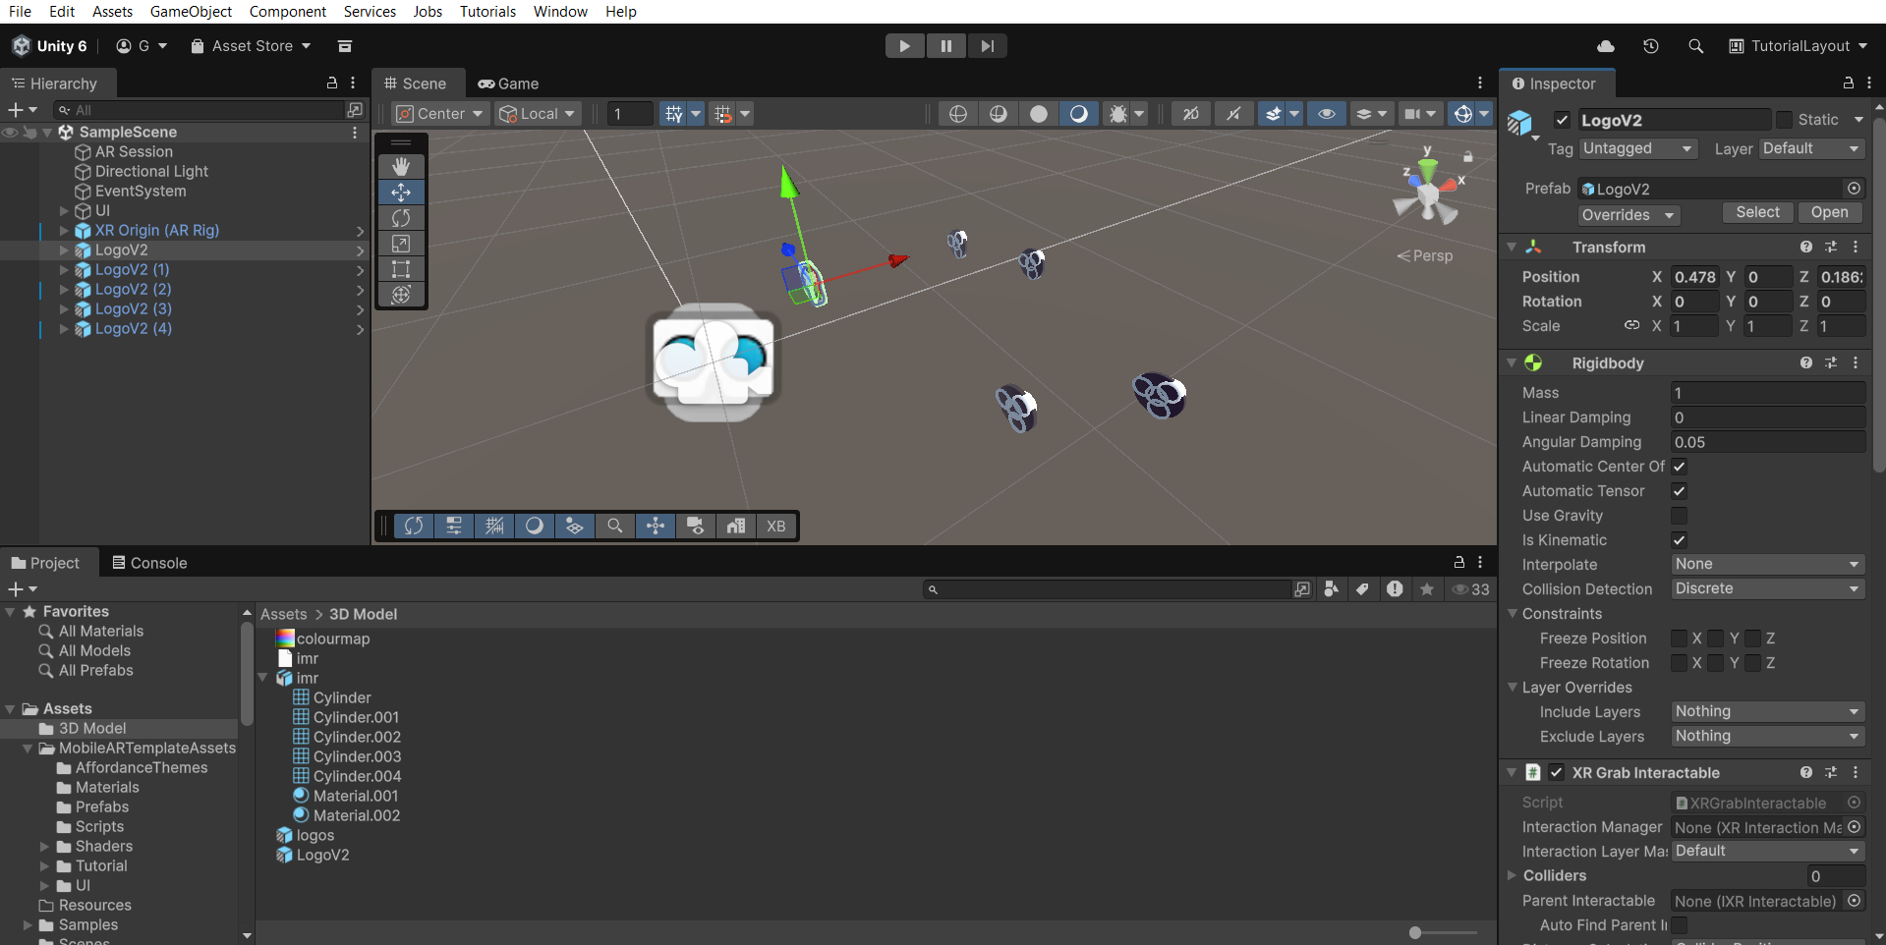Expand the LogoV2 (1) hierarchy item

tap(64, 269)
